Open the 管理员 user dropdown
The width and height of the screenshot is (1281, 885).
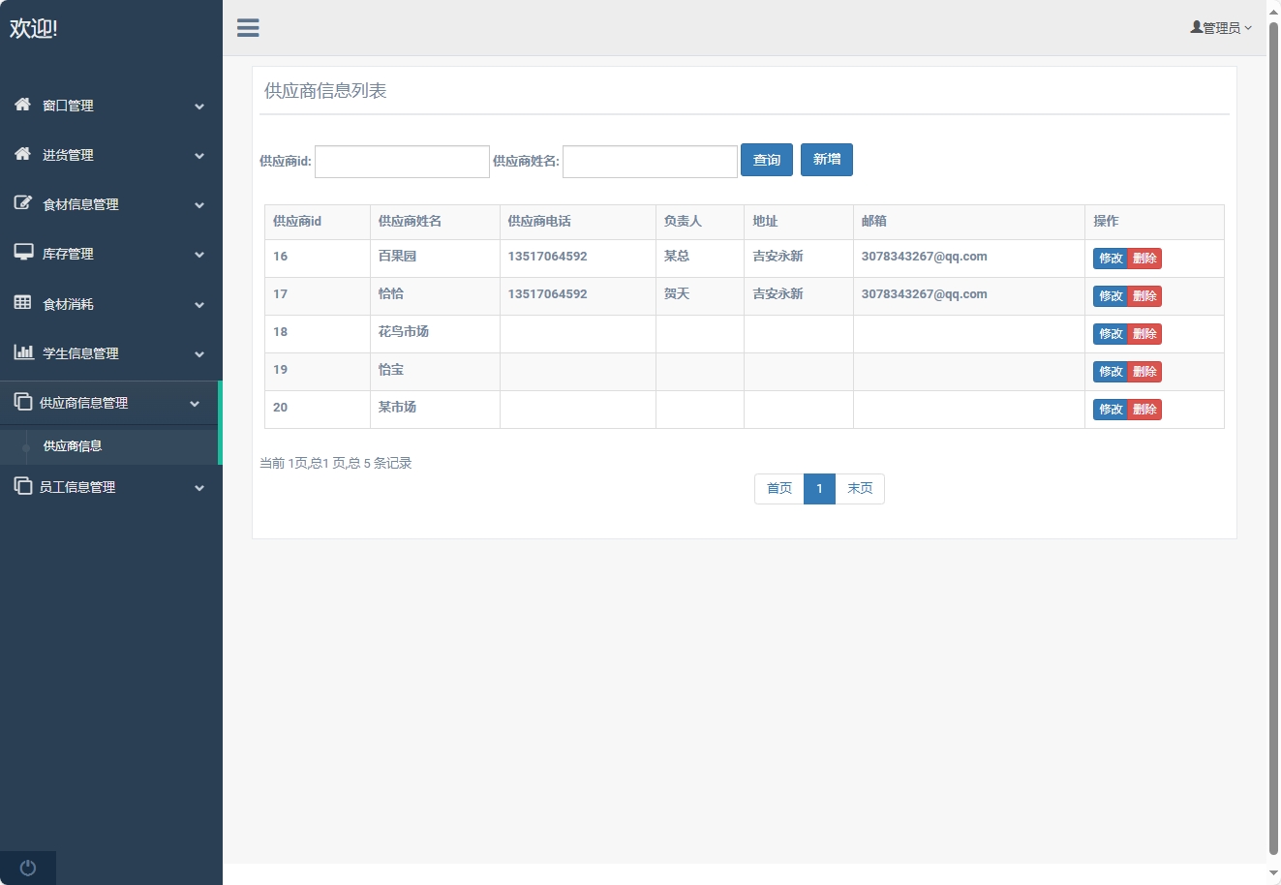pos(1221,28)
